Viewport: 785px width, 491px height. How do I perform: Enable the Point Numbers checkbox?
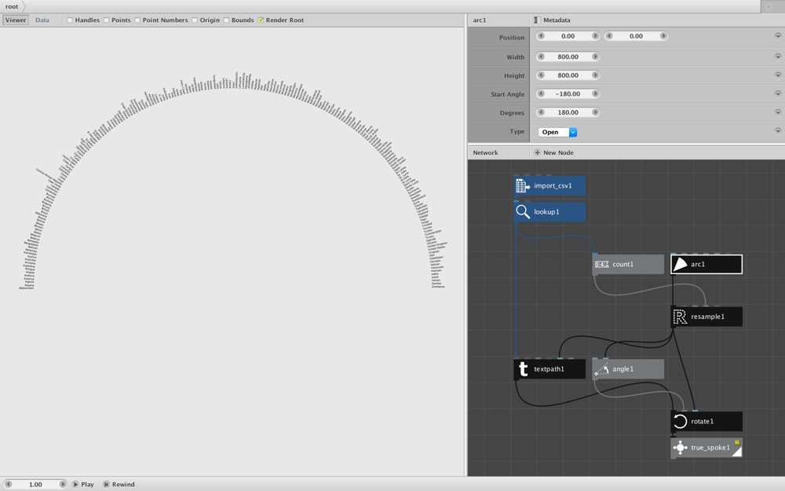pos(137,20)
